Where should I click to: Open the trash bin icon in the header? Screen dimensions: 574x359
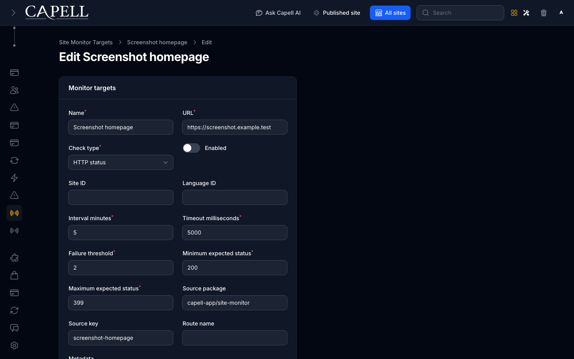544,13
